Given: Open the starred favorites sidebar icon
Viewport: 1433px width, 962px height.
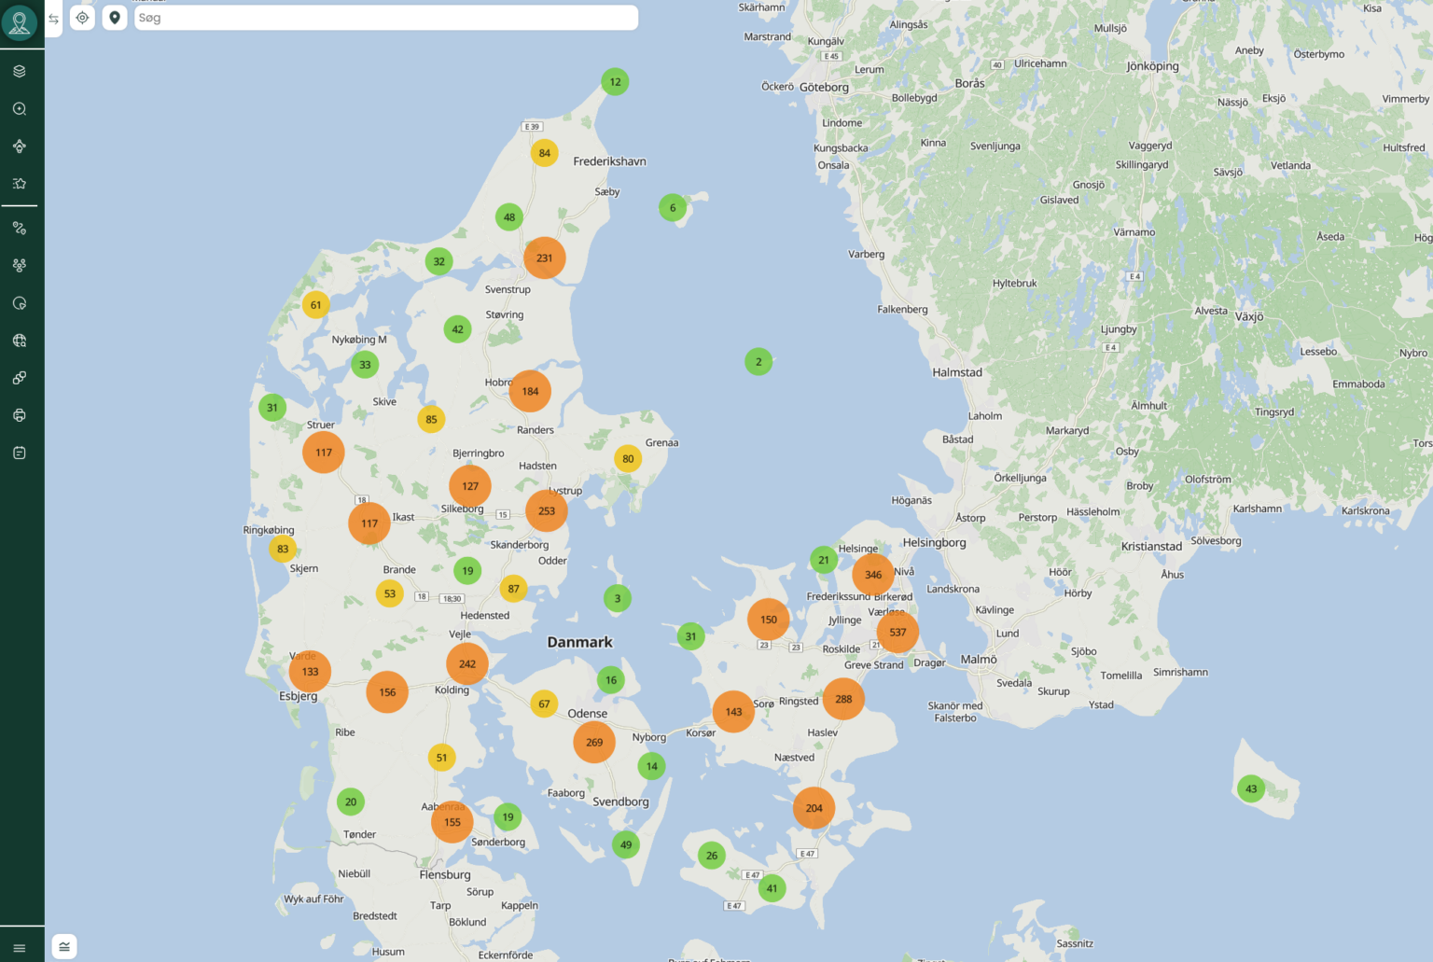Looking at the screenshot, I should click(x=20, y=183).
